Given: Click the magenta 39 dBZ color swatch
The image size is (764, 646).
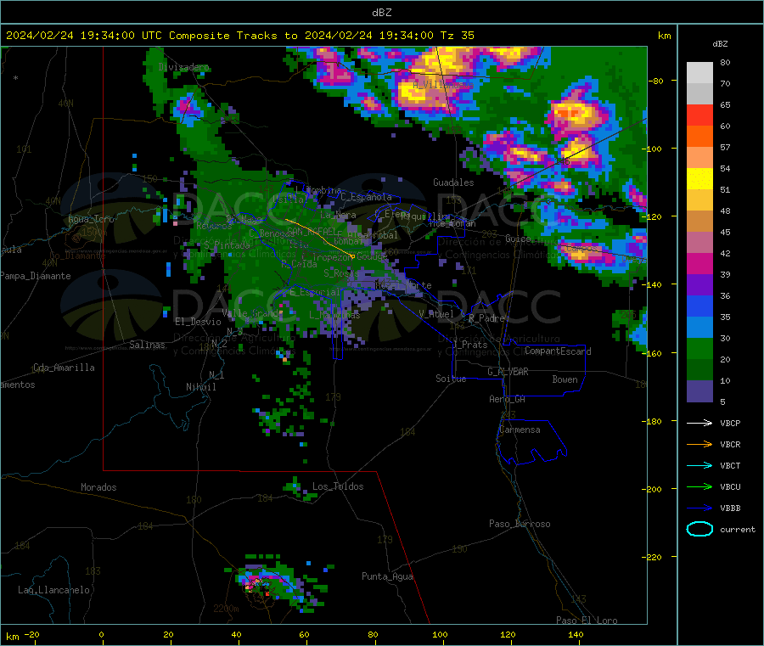Looking at the screenshot, I should (699, 263).
